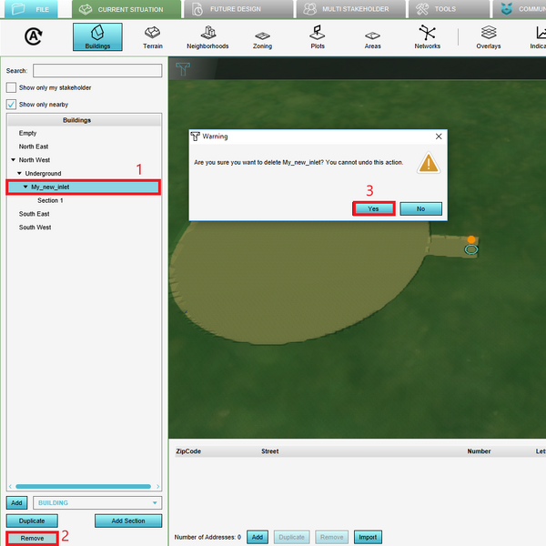Collapse the Underground tree node

(x=19, y=173)
